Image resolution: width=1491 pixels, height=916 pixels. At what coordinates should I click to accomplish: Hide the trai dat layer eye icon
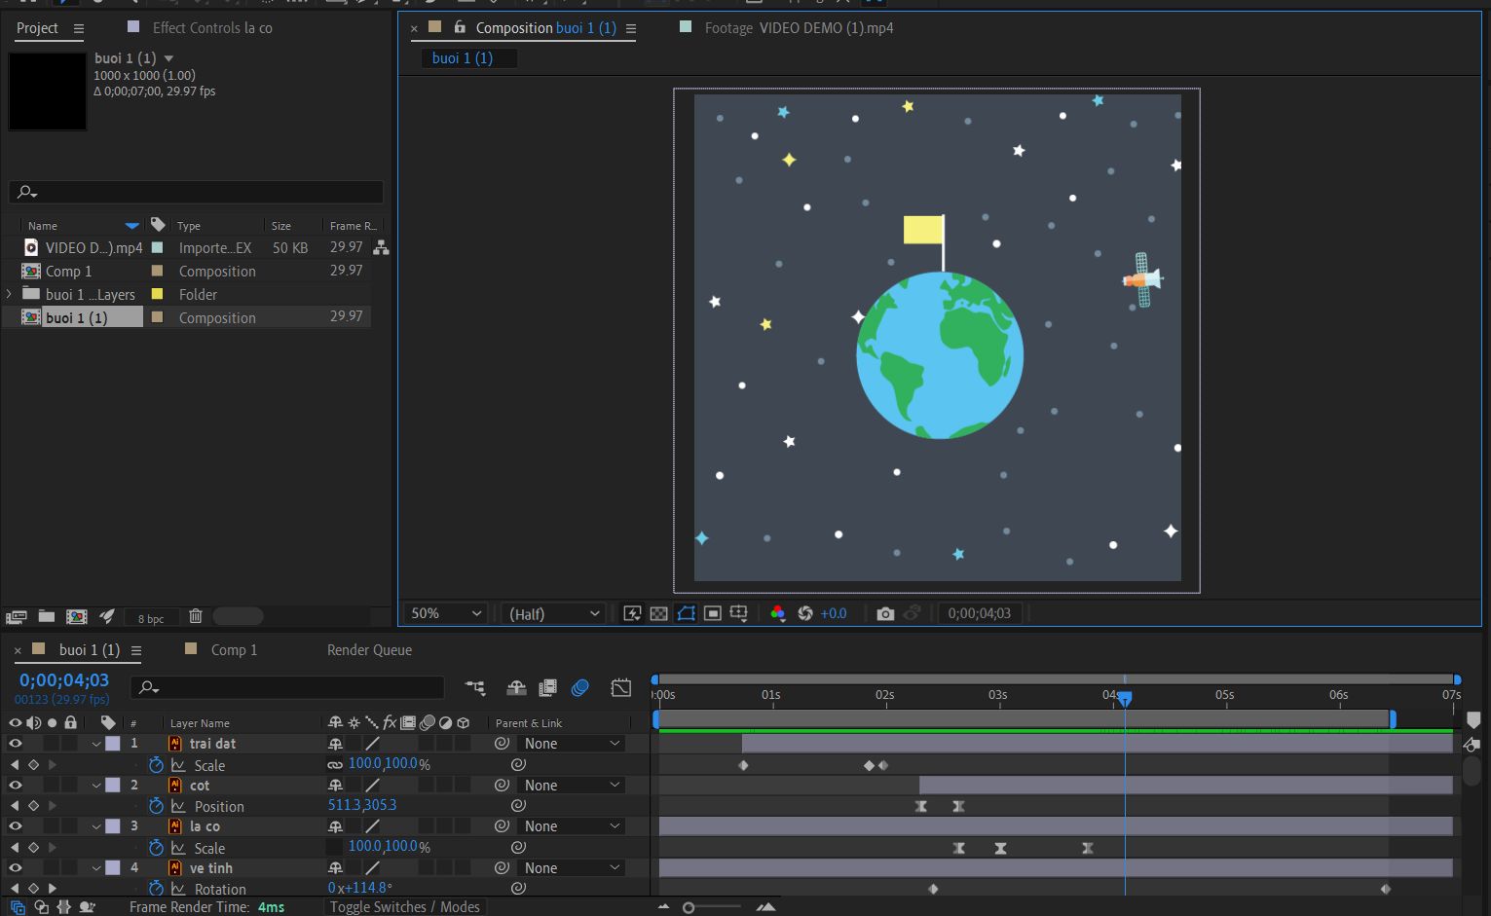click(15, 743)
